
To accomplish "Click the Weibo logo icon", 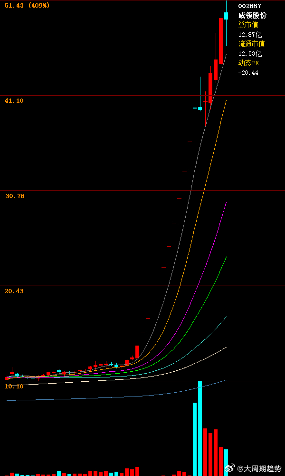I will tap(230, 468).
